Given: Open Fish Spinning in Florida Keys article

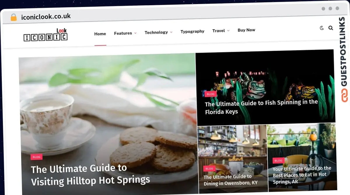Looking at the screenshot, I should [261, 107].
